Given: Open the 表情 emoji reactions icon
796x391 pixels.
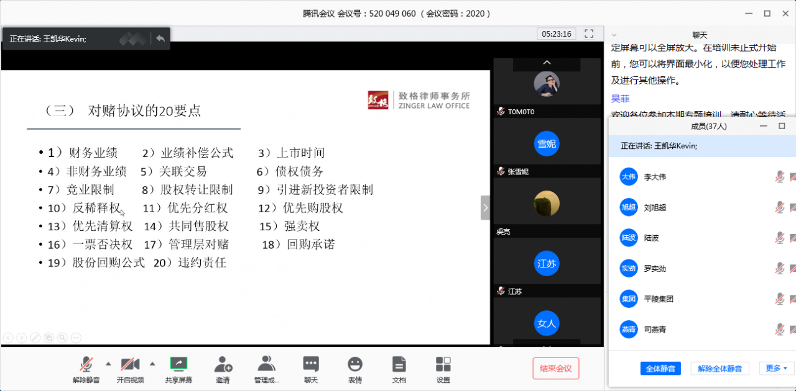Looking at the screenshot, I should (354, 364).
